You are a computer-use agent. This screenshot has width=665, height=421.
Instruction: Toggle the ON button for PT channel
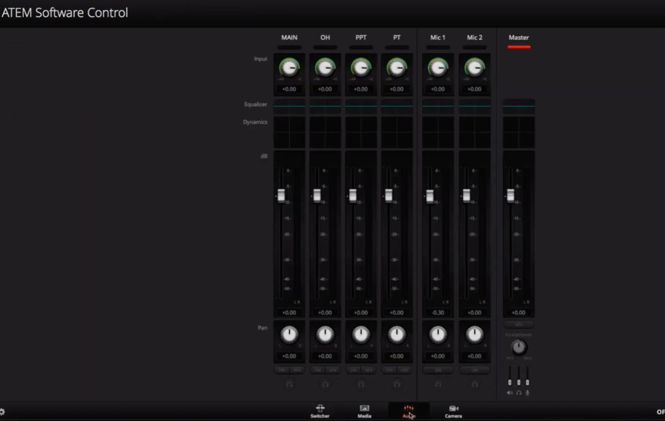point(389,370)
